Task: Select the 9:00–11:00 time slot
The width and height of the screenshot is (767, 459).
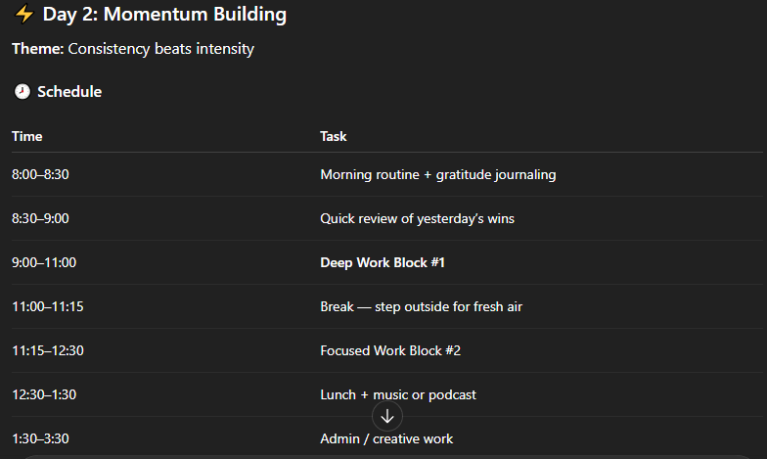Action: [44, 262]
